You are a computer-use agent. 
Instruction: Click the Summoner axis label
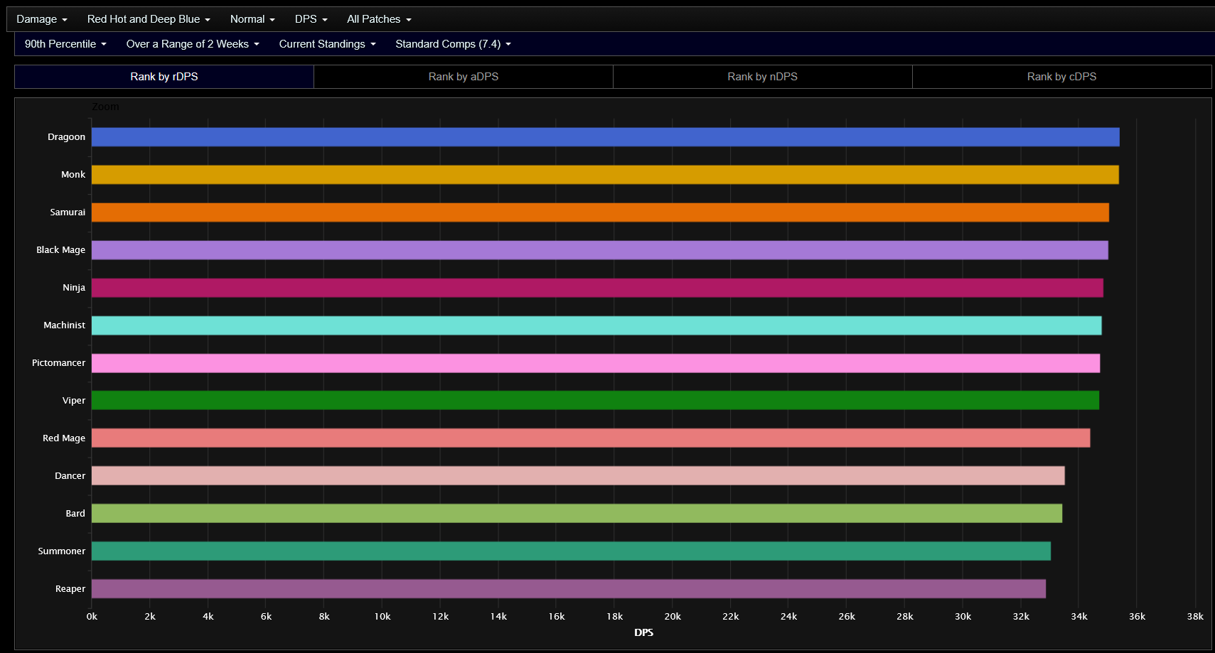(x=62, y=551)
